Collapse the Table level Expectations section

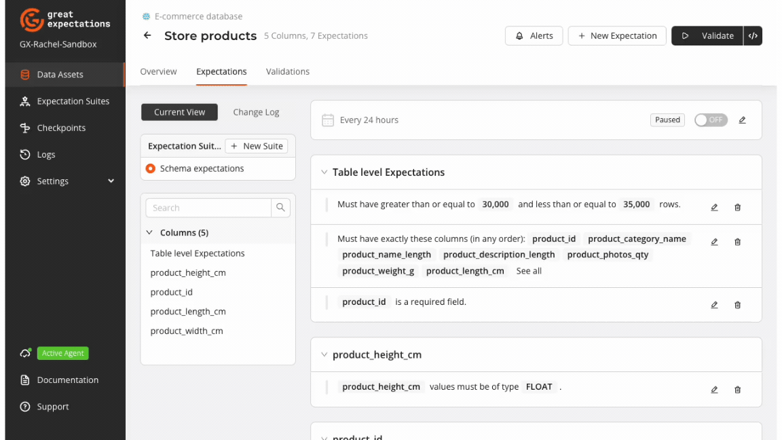click(x=324, y=172)
